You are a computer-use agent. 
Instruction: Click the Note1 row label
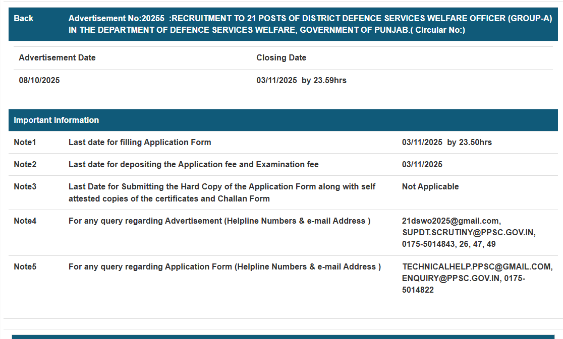click(x=25, y=142)
